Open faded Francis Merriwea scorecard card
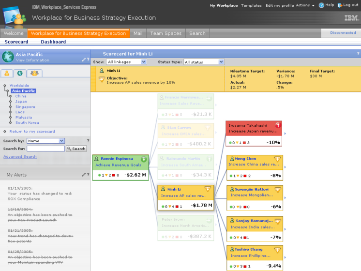 tap(186, 106)
